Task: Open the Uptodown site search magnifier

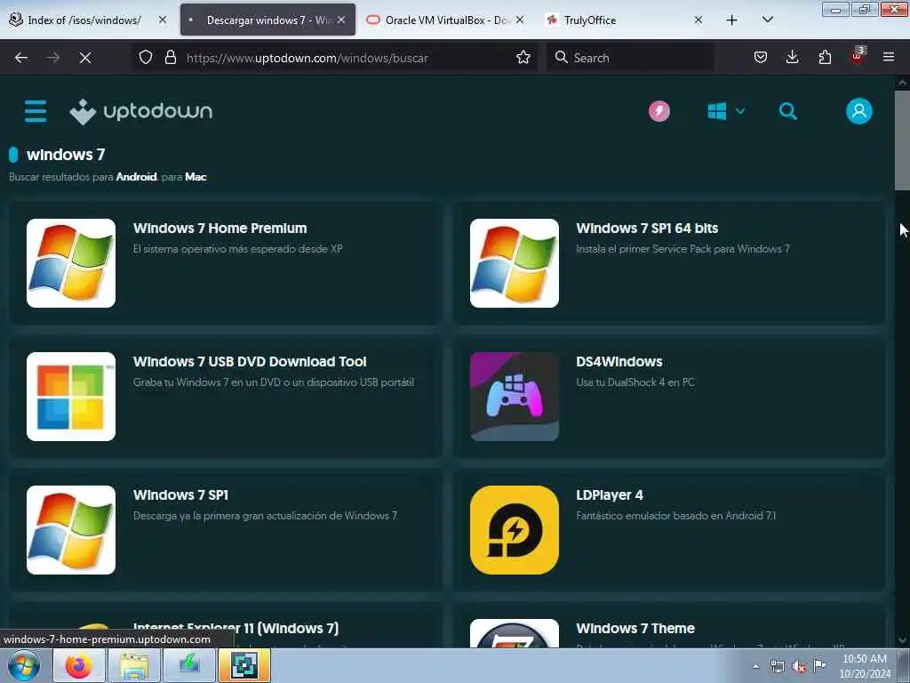Action: (x=787, y=111)
